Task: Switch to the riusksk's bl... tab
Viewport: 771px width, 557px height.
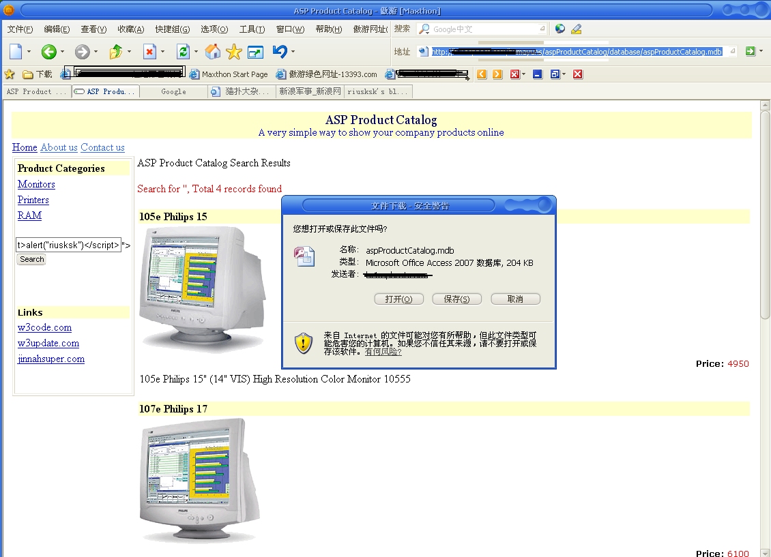Action: coord(377,91)
